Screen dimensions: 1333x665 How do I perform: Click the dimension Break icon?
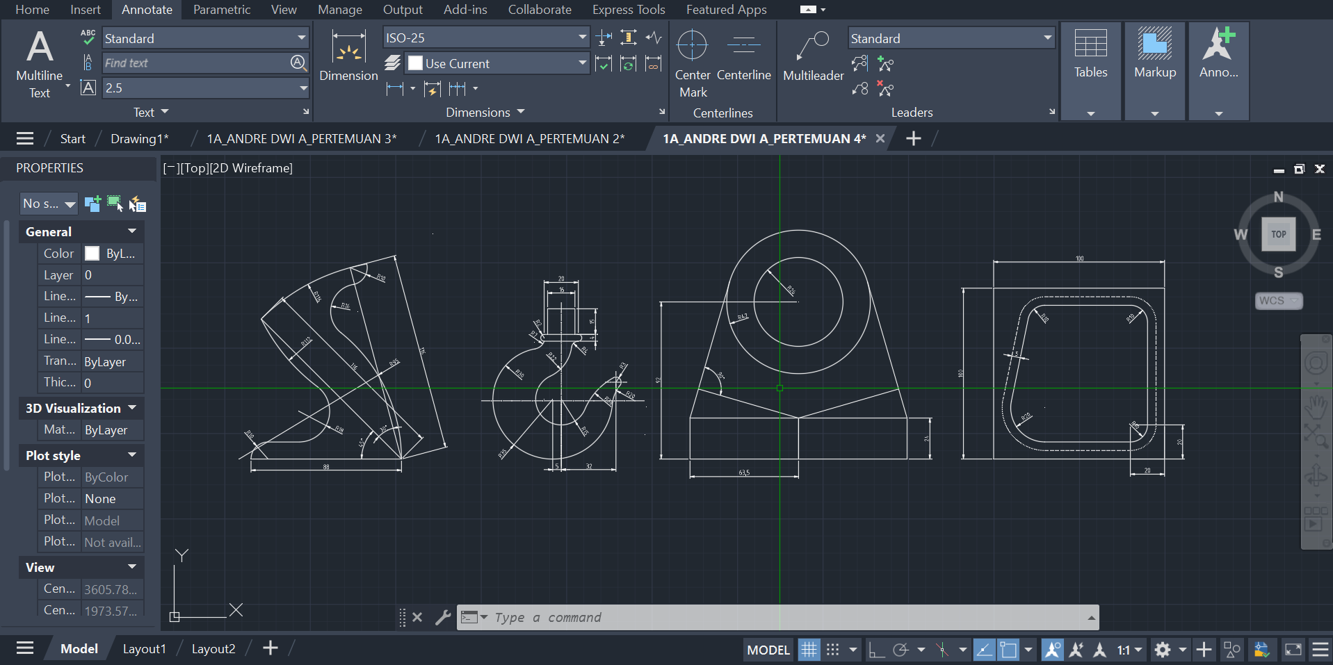[x=604, y=38]
